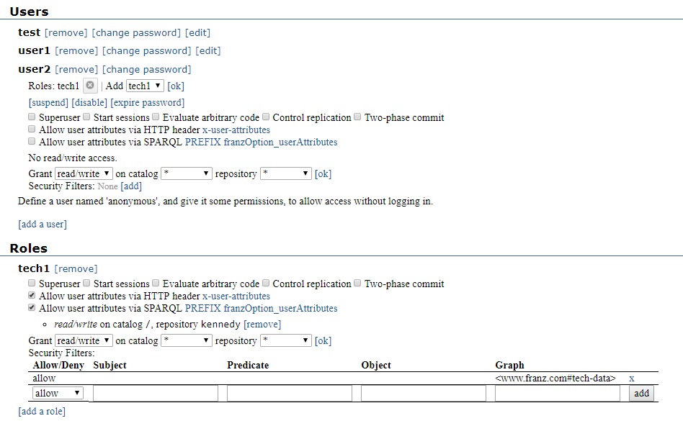Remove the kennedy repository grant from tech1

262,324
